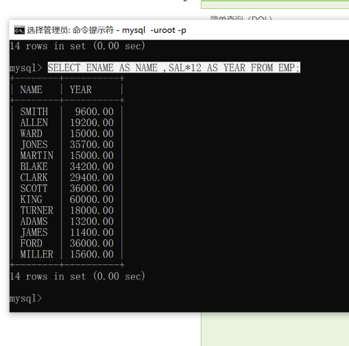
Task: Click the title bar text "mysql -uroot -p"
Action: [154, 30]
